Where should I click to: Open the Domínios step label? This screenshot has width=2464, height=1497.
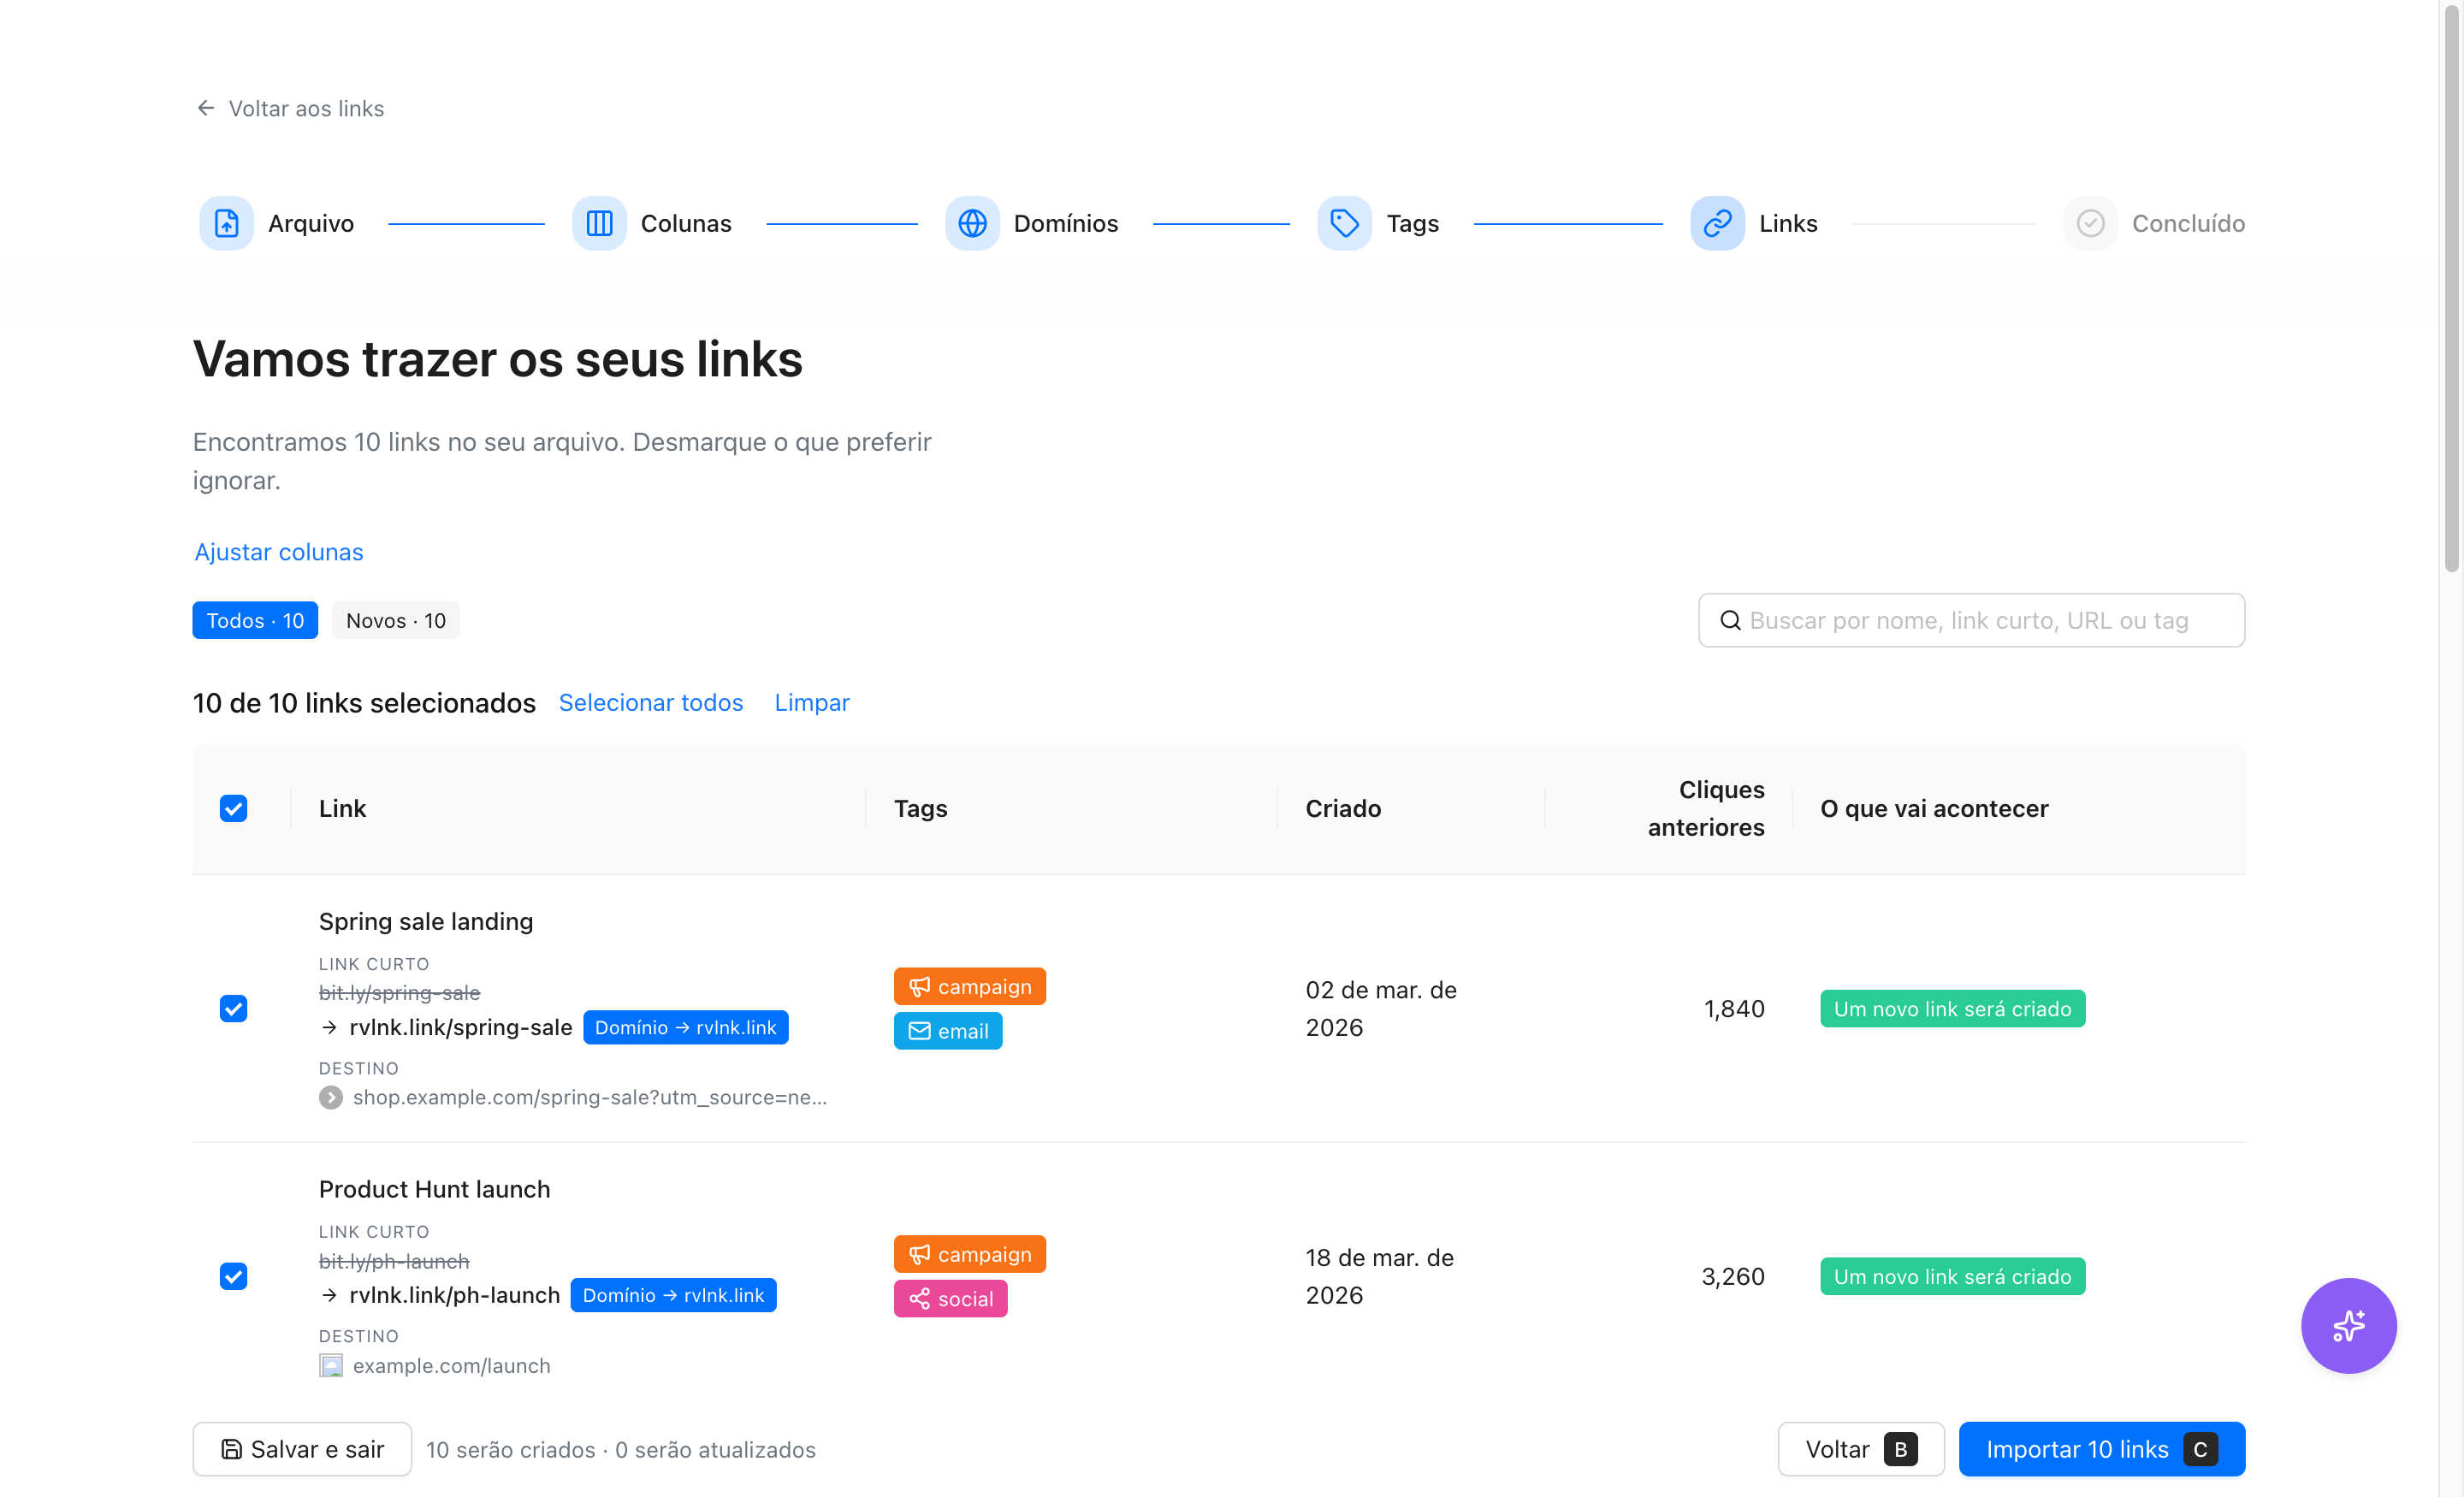[x=1065, y=223]
